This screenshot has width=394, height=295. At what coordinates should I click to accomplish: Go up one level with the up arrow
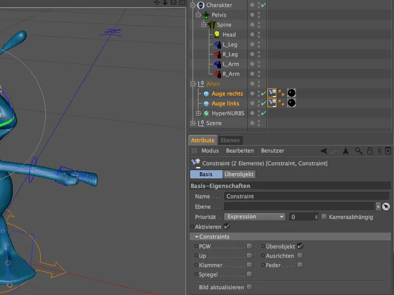pos(346,151)
